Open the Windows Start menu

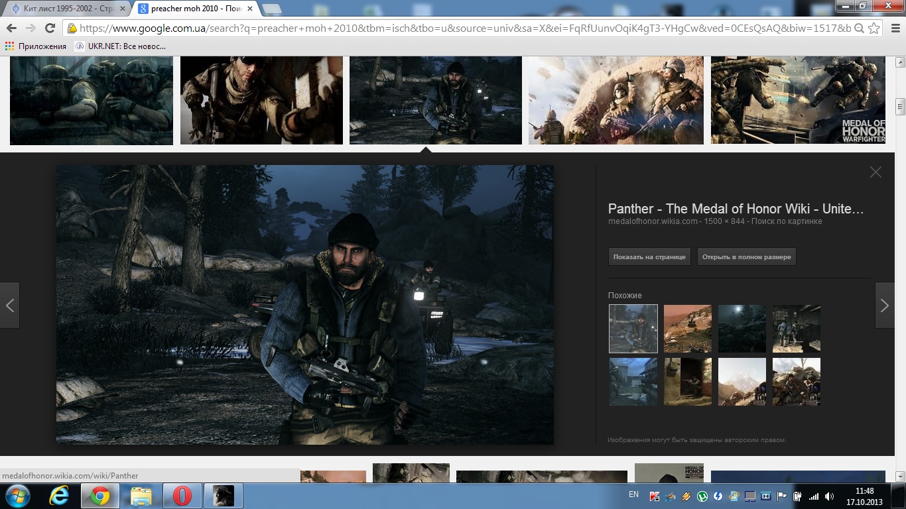click(x=17, y=496)
